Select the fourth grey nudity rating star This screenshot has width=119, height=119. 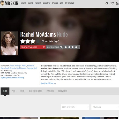[38, 41]
